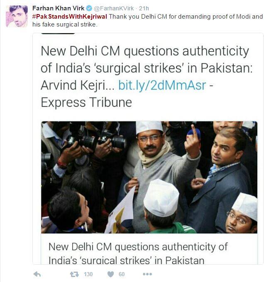Viewport: 264px width, 282px height.
Task: Click the 130 retweet count
Action: click(x=88, y=274)
